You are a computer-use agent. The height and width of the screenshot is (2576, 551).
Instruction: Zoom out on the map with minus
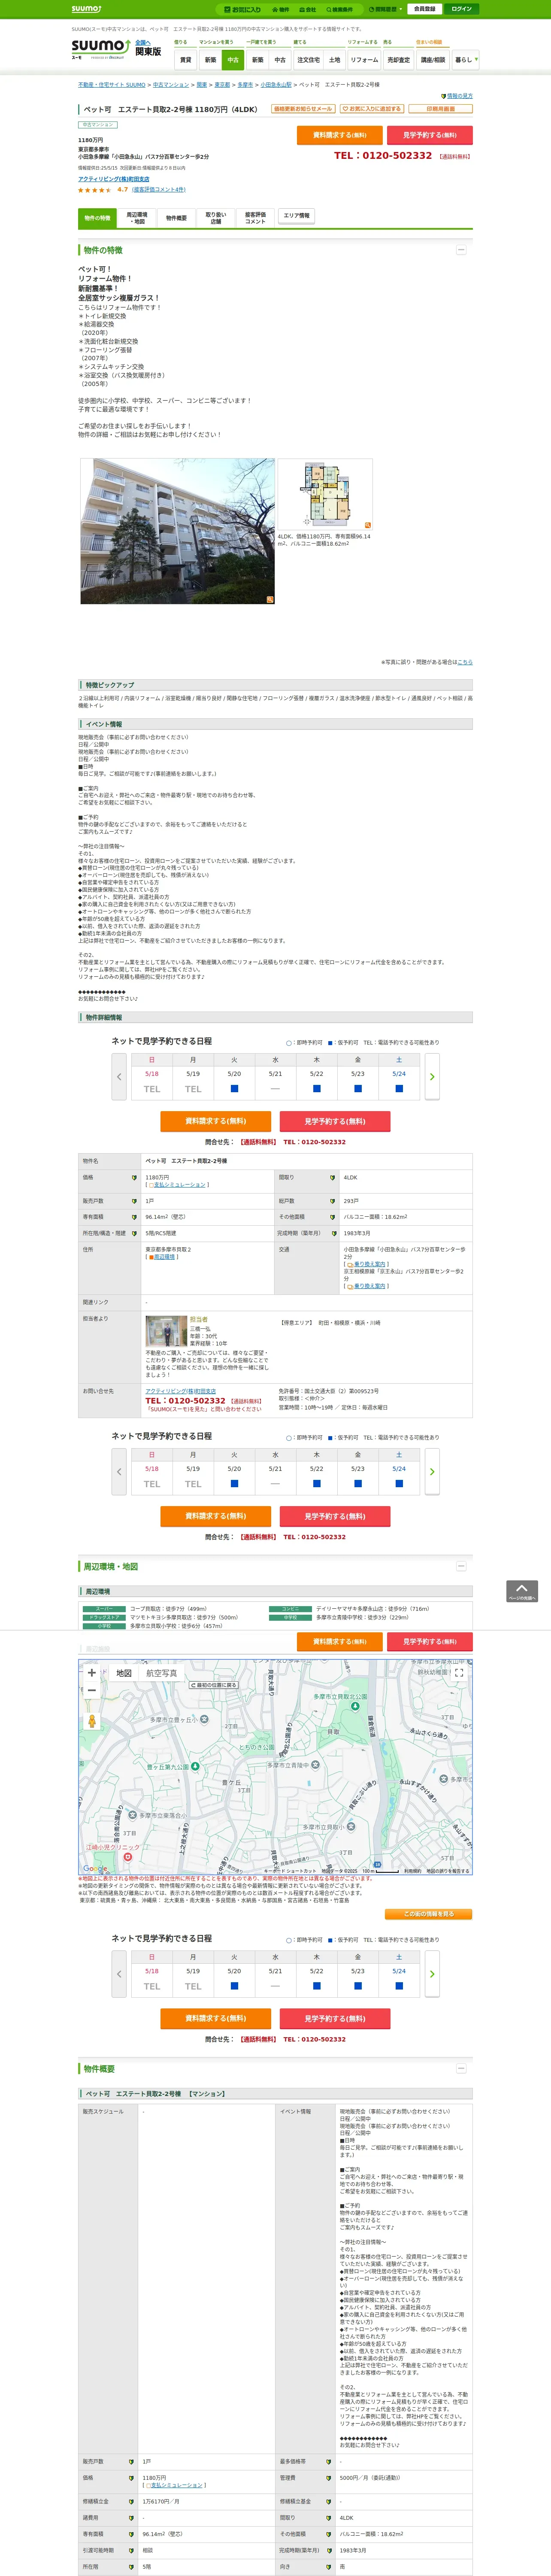92,1690
